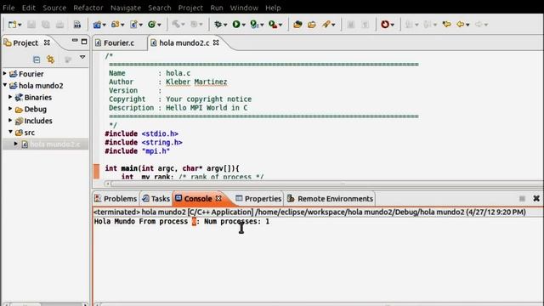Screen dimensions: 544x306
Task: Expand the Binaries folder
Action: coord(10,97)
